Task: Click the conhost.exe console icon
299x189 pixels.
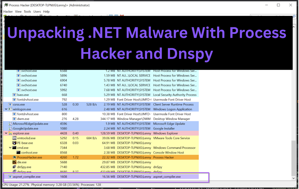Action: coord(18,152)
